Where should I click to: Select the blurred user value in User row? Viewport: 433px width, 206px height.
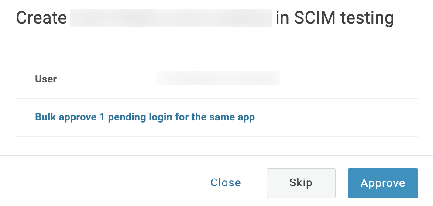click(x=218, y=79)
